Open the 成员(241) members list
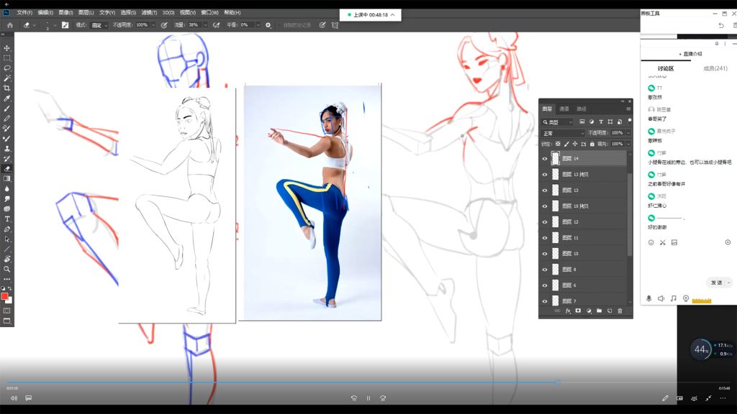737x414 pixels. (x=715, y=68)
